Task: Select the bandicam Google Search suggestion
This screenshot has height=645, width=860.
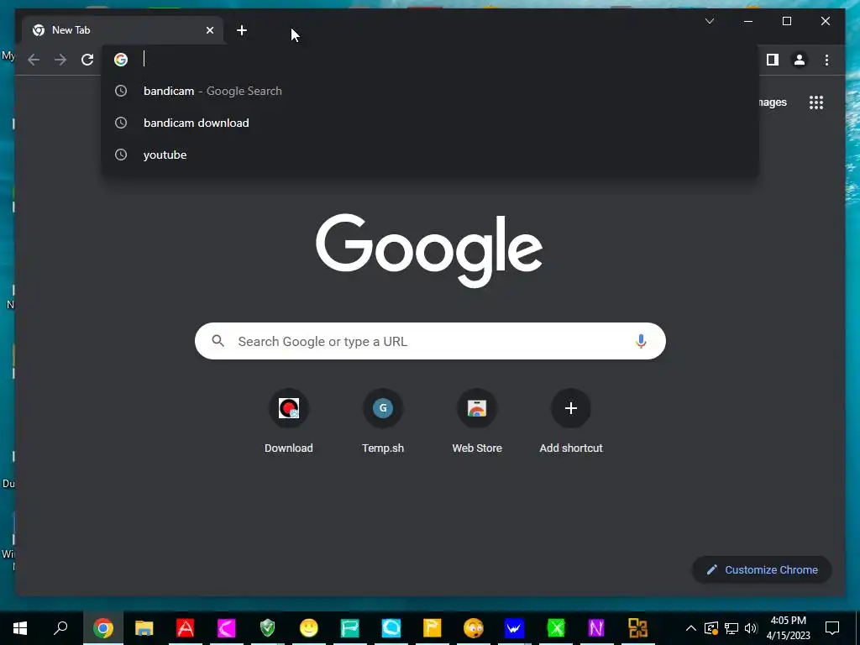Action: [430, 91]
